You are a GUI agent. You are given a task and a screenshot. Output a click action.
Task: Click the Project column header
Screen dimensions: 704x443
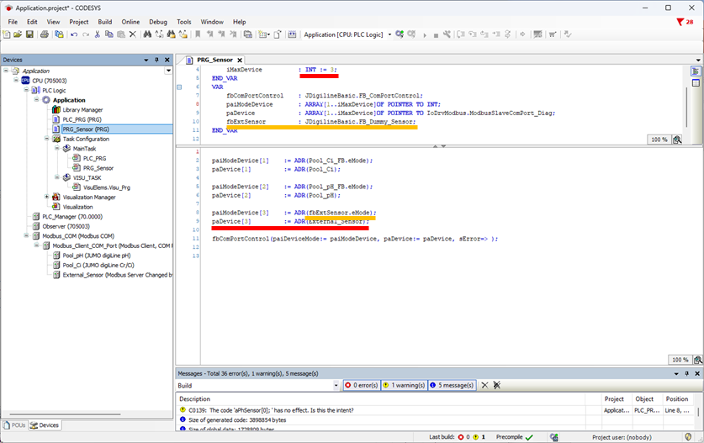pos(614,399)
